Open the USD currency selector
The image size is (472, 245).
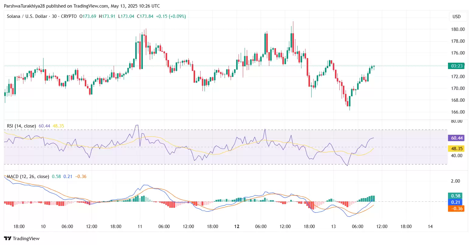click(x=456, y=17)
